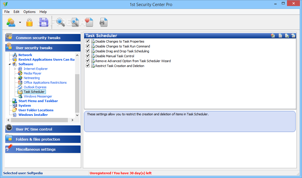Open the File menu
302x178 pixels.
click(x=7, y=12)
